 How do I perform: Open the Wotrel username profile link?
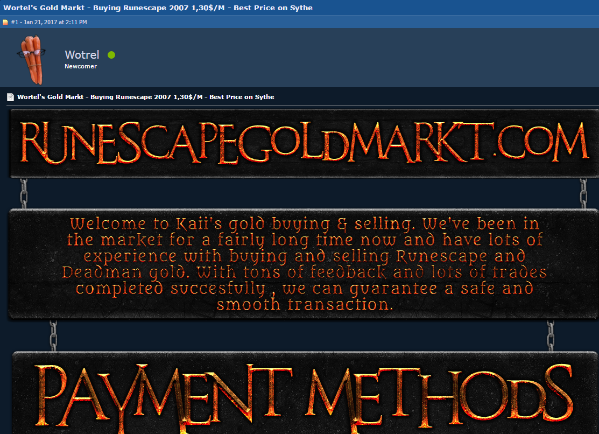[x=82, y=55]
